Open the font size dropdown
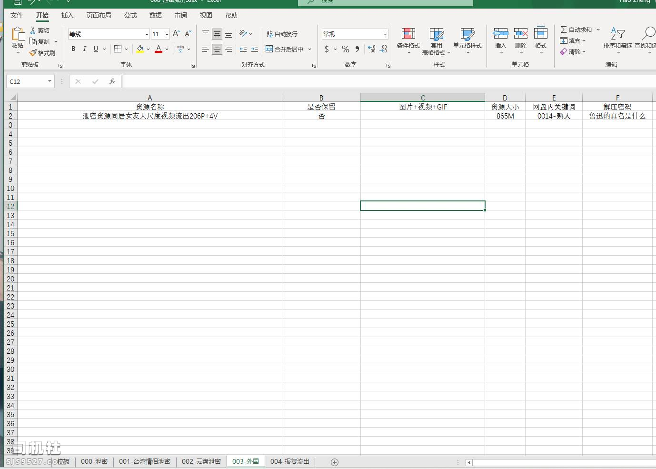The height and width of the screenshot is (469, 656). [x=167, y=34]
